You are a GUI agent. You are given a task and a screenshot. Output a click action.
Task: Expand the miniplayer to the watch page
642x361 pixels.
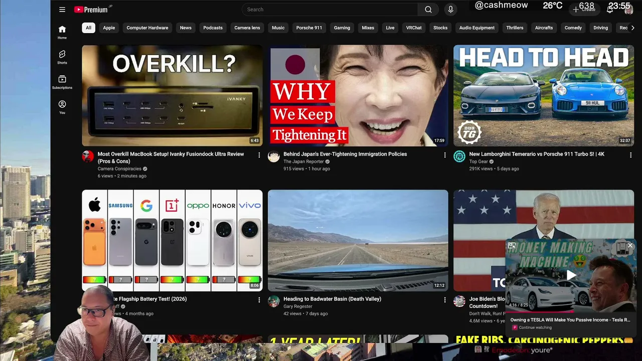click(512, 246)
